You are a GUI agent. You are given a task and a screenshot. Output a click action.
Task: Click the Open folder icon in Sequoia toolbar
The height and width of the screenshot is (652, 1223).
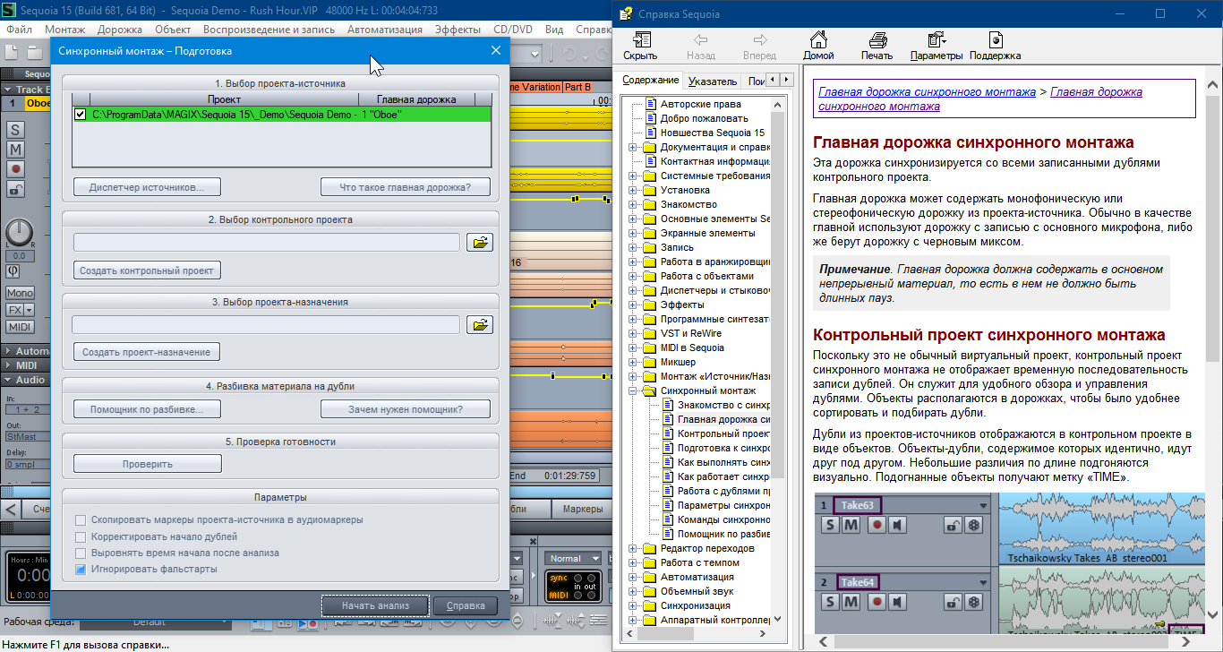(x=35, y=53)
